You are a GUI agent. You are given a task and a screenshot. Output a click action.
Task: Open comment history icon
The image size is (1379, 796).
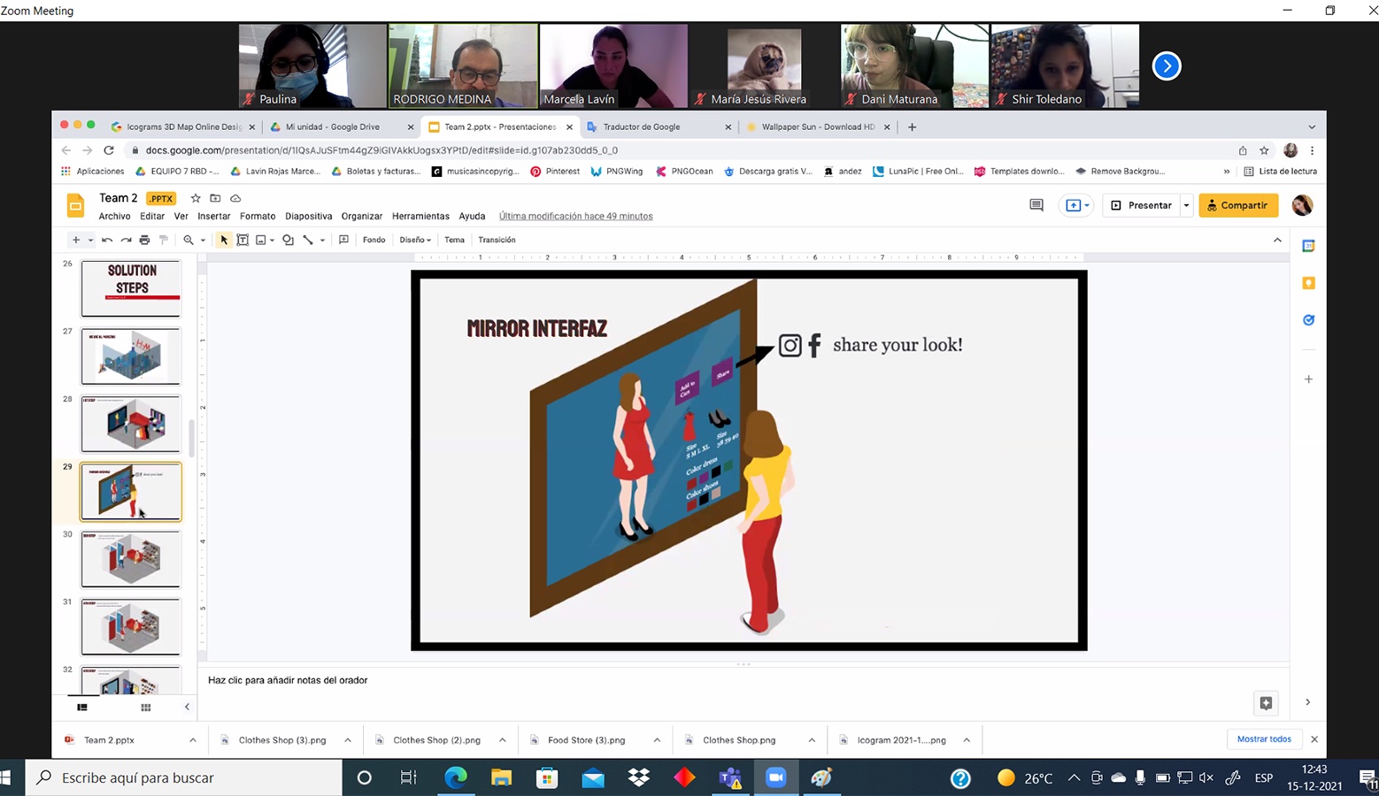[1036, 205]
